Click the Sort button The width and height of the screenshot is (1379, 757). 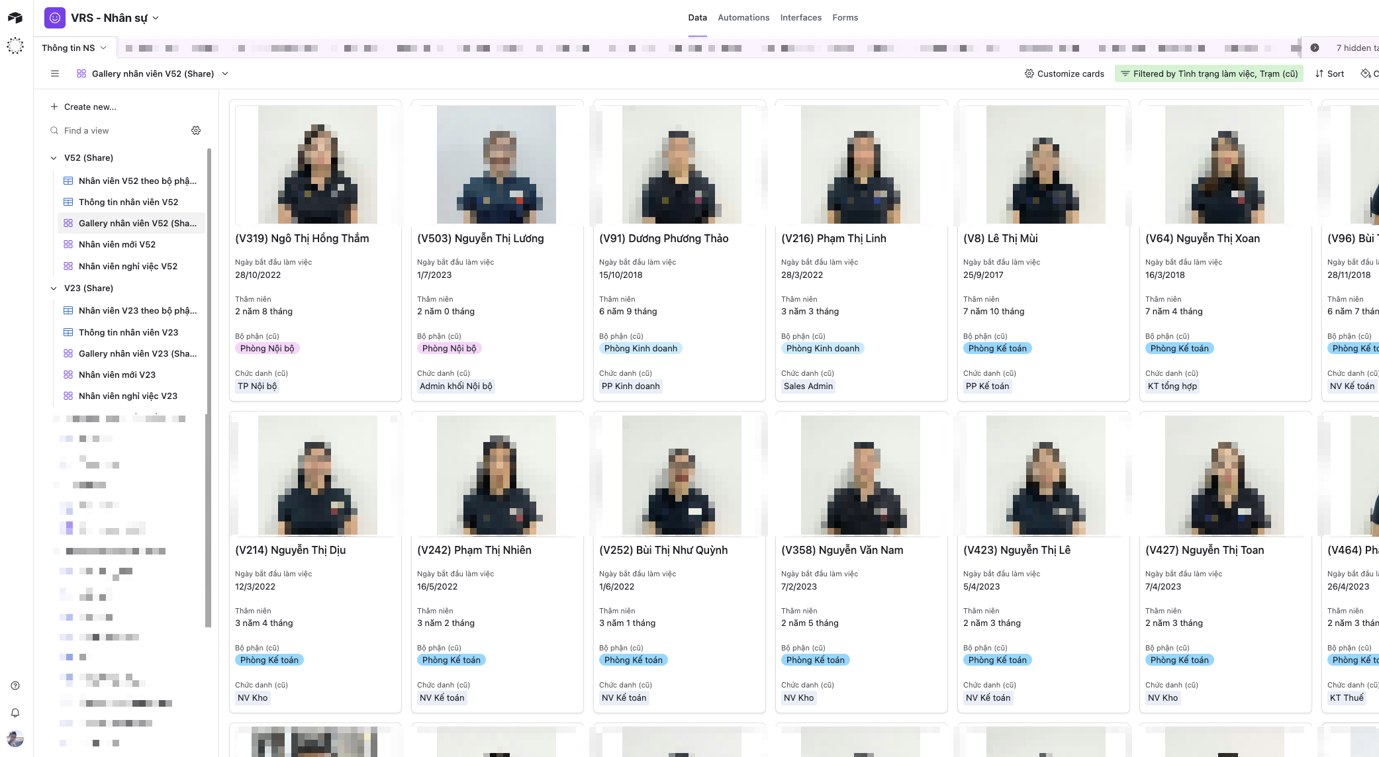pyautogui.click(x=1329, y=73)
